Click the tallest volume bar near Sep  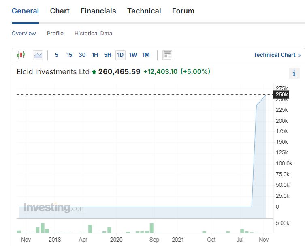(152, 228)
